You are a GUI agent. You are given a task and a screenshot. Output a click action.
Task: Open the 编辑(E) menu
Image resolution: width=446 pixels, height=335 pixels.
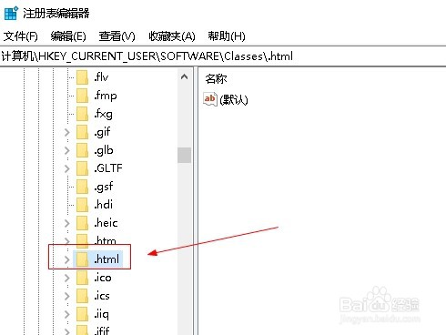point(68,36)
